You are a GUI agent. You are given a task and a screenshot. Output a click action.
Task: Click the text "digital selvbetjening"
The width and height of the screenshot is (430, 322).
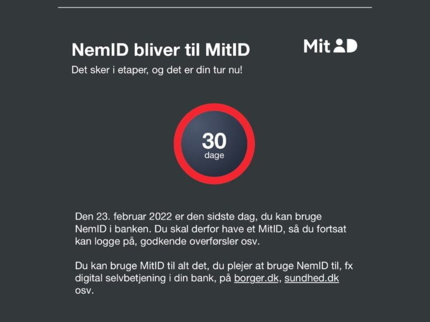(x=120, y=278)
